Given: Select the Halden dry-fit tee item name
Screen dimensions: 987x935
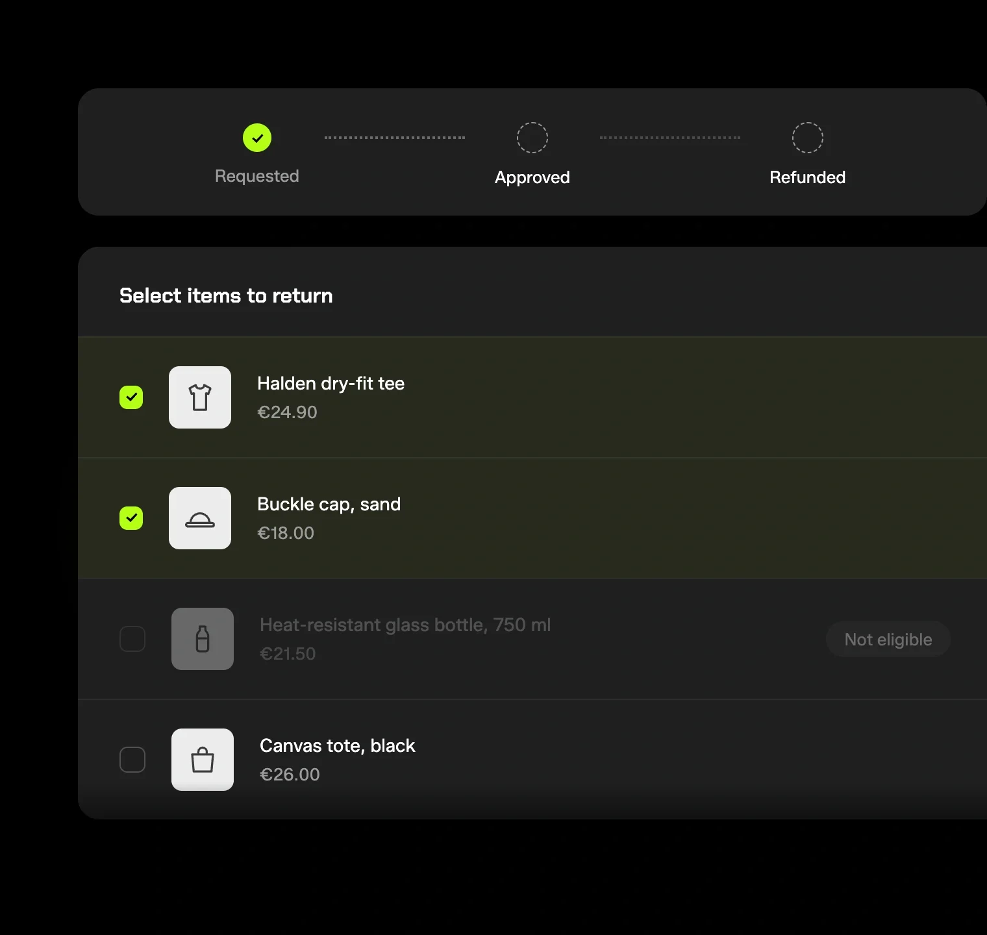Looking at the screenshot, I should (331, 384).
